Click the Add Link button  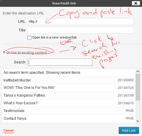tap(129, 130)
